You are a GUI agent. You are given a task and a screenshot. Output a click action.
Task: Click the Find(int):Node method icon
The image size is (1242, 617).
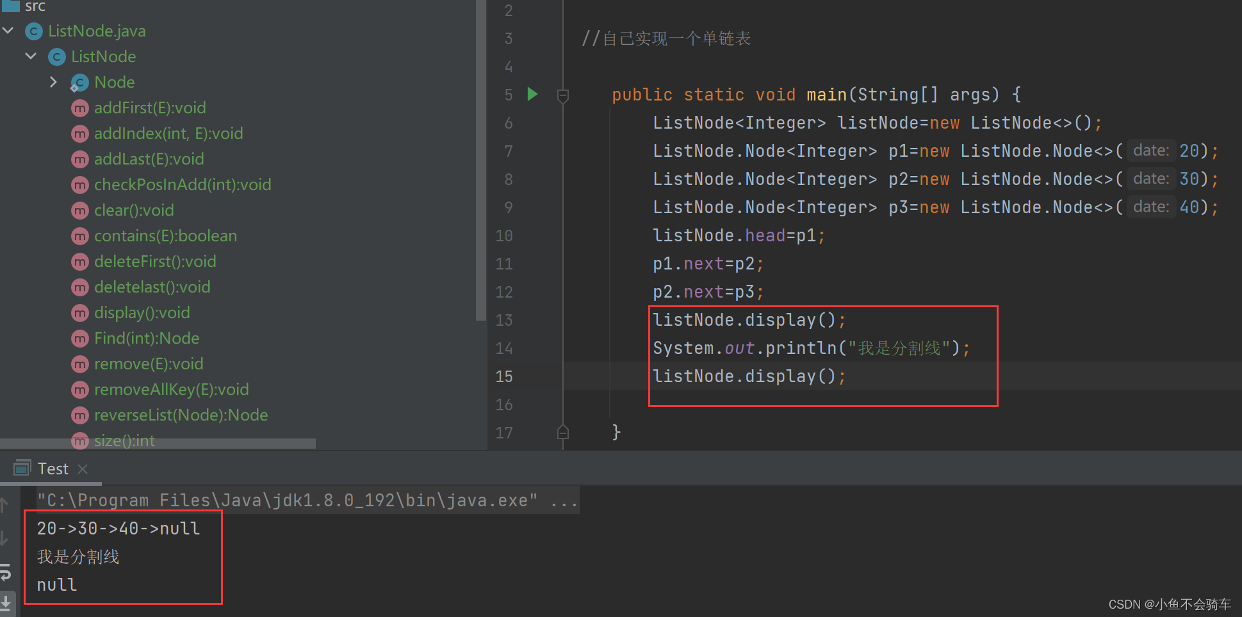tap(79, 339)
